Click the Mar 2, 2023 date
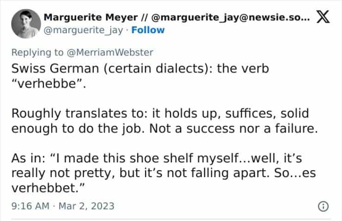Viewport: 342px width, 221px height. [87, 206]
